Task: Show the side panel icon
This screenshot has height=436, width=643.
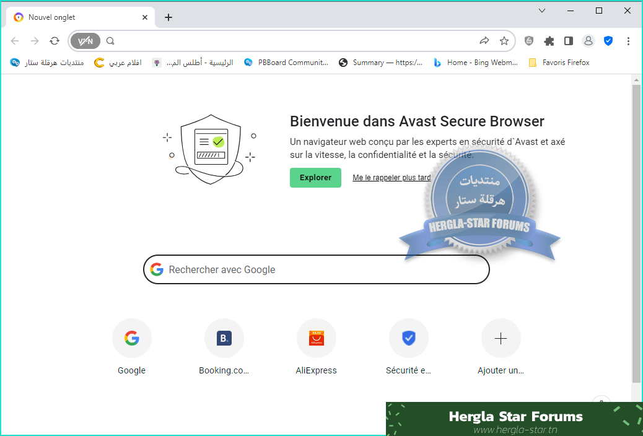Action: click(569, 41)
